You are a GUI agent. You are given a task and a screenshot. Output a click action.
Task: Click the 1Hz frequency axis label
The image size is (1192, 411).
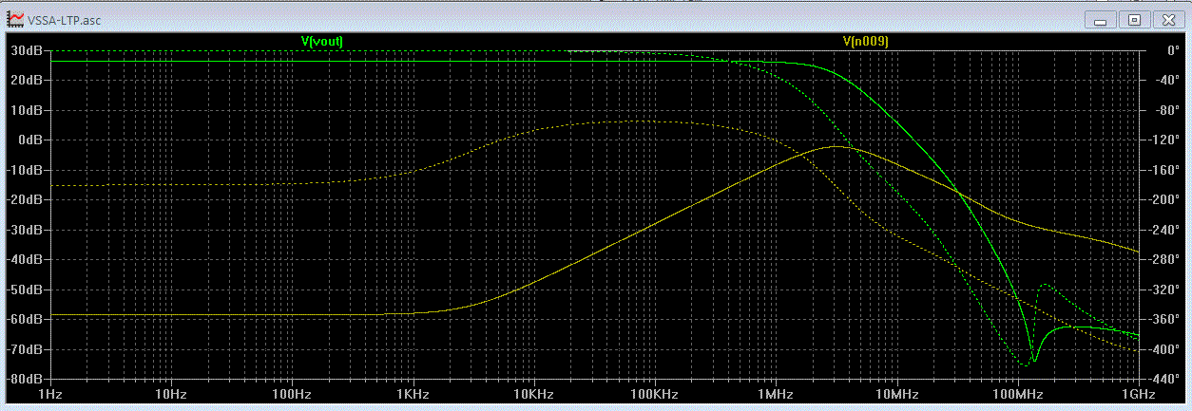coord(49,393)
